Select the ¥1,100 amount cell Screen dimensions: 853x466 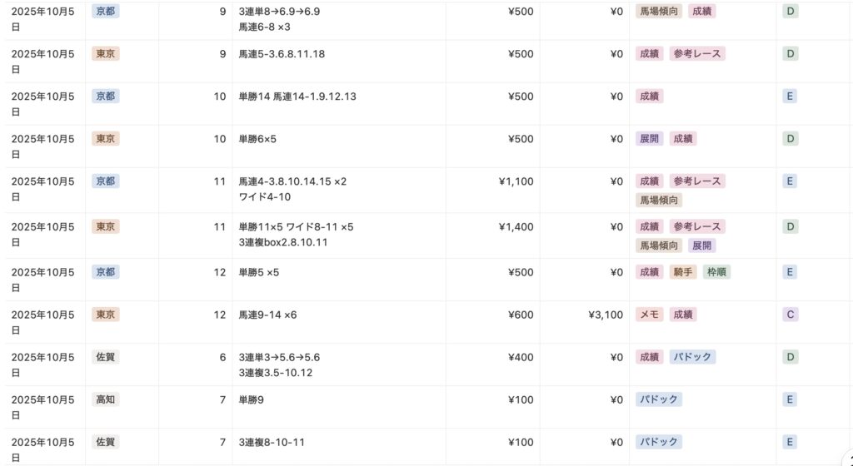(x=516, y=181)
